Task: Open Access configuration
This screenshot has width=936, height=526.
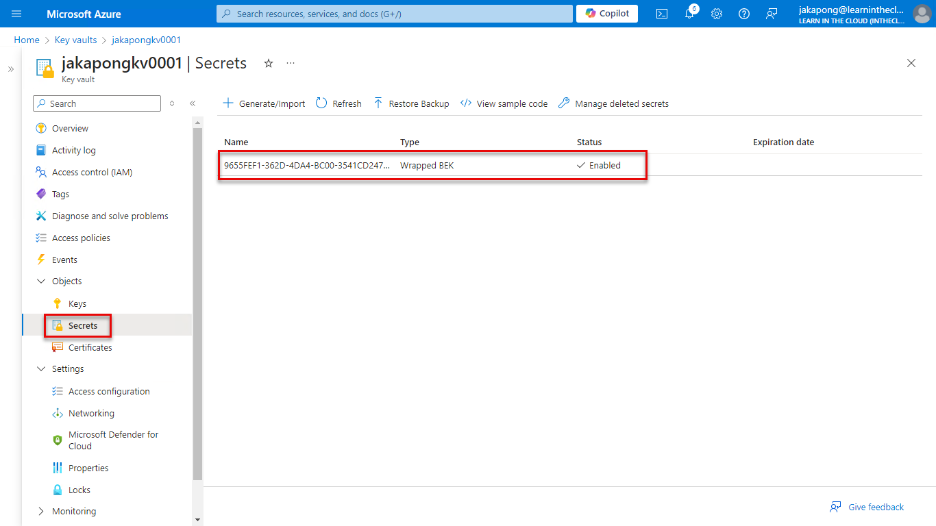Action: (x=109, y=391)
